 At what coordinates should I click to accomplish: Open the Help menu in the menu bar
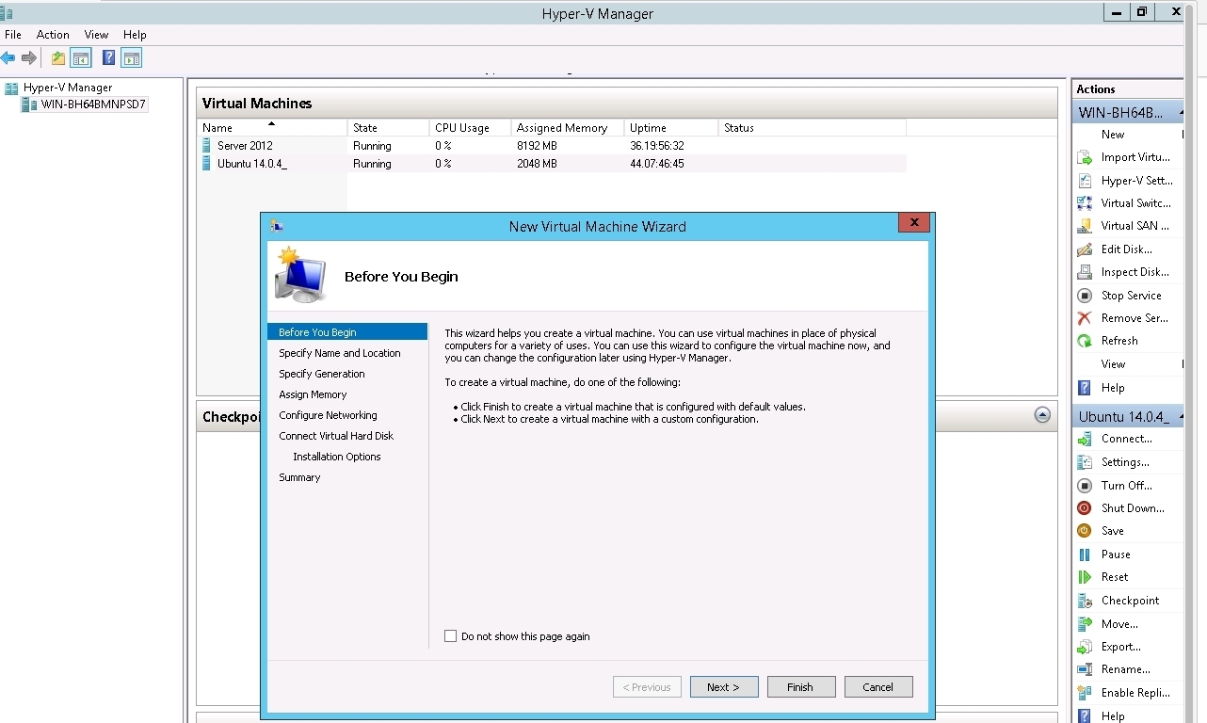[x=135, y=35]
